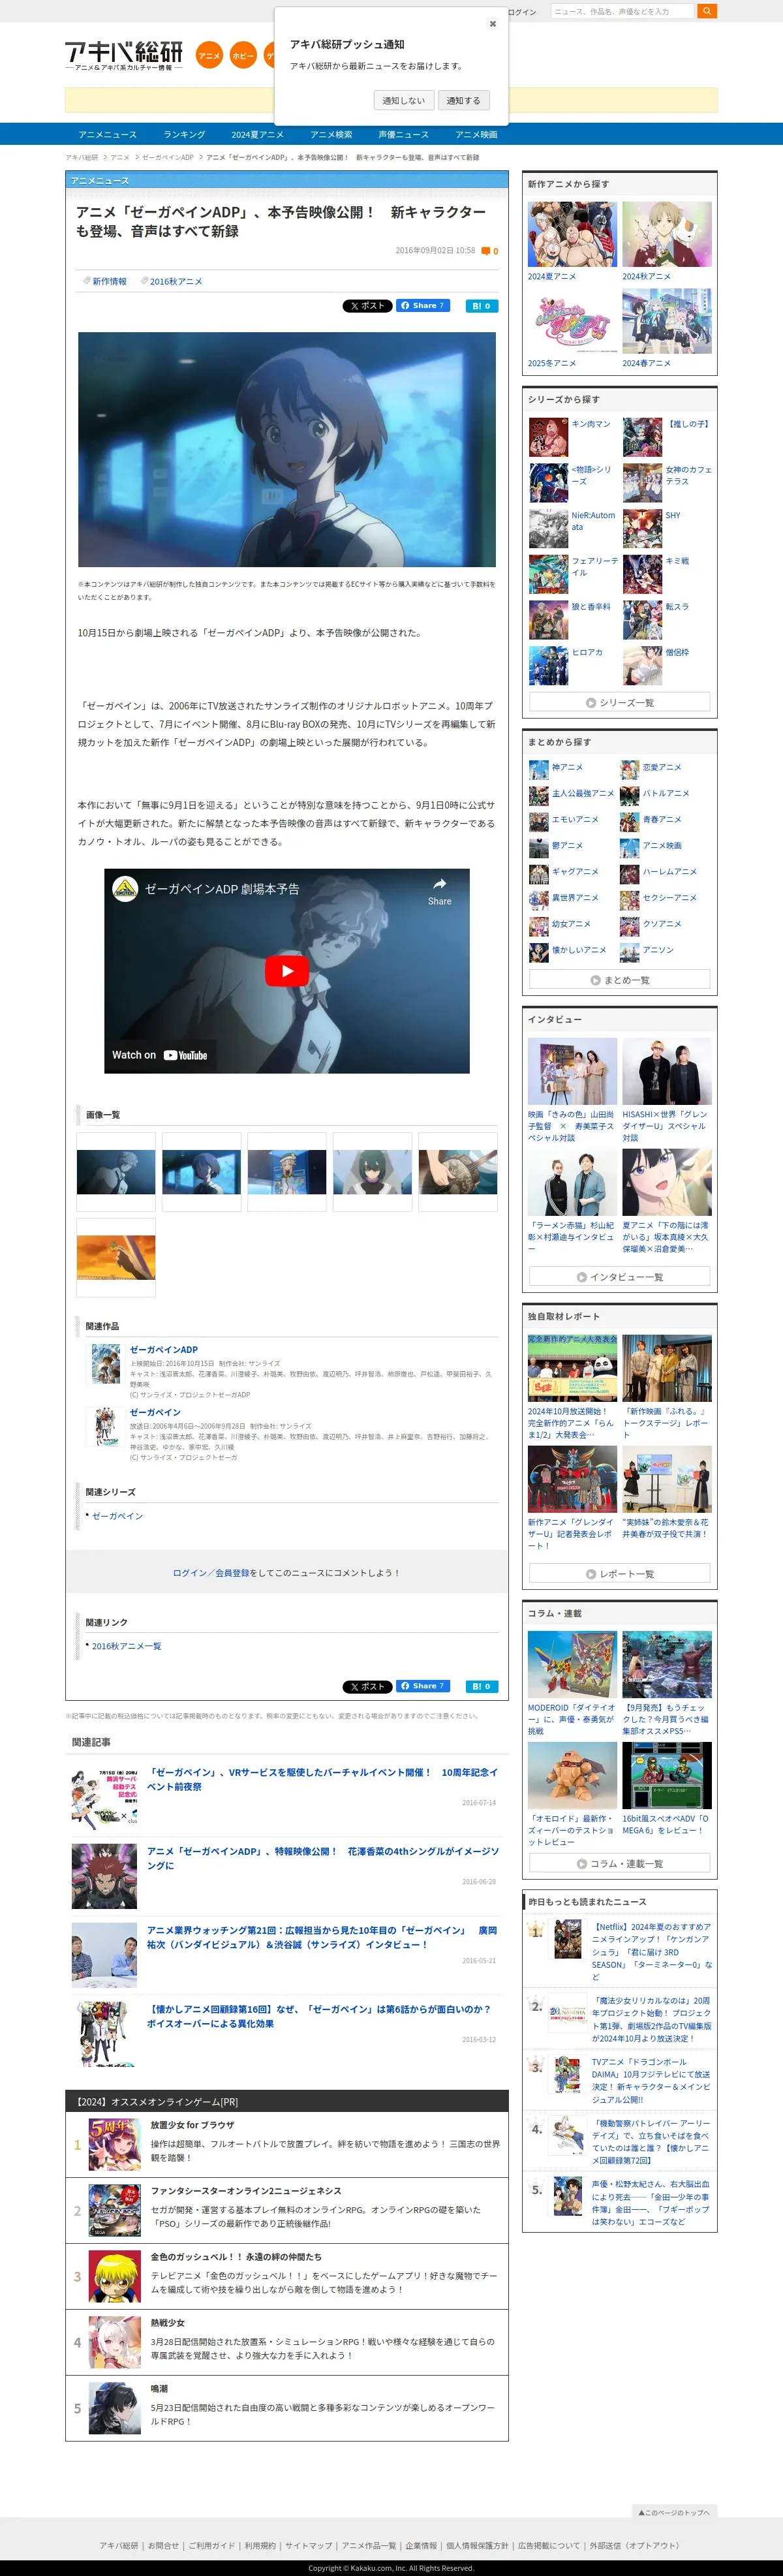Play the ゼーガペインADP YouTube trailer
Image resolution: width=783 pixels, height=2576 pixels.
tap(287, 971)
